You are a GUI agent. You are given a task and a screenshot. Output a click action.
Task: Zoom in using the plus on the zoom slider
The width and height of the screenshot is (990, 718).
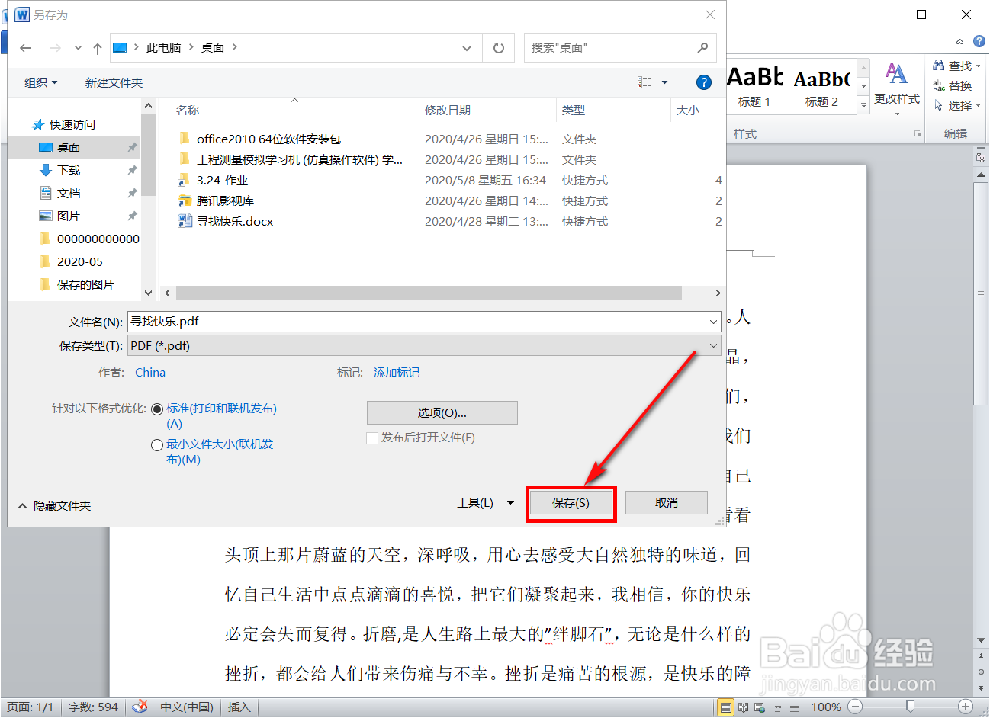(x=964, y=707)
